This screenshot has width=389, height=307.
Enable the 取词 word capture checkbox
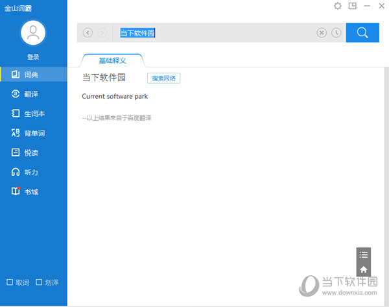click(x=10, y=282)
